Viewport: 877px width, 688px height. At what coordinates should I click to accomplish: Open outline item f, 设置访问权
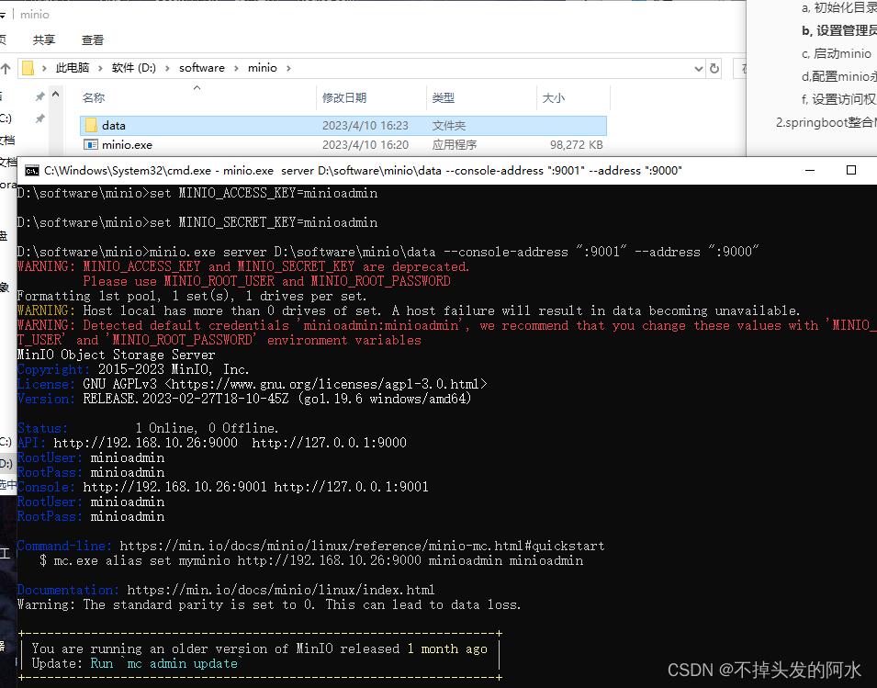(839, 99)
